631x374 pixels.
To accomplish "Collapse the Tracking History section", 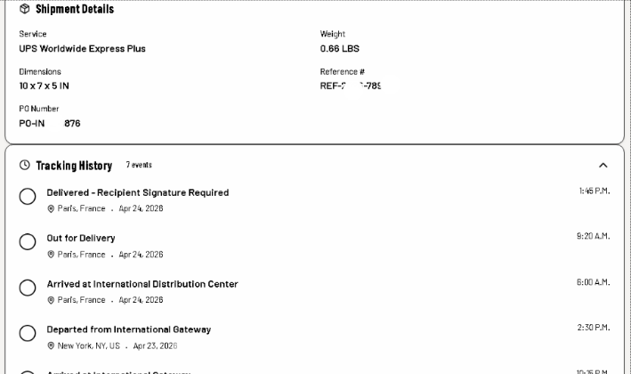I will (x=603, y=166).
